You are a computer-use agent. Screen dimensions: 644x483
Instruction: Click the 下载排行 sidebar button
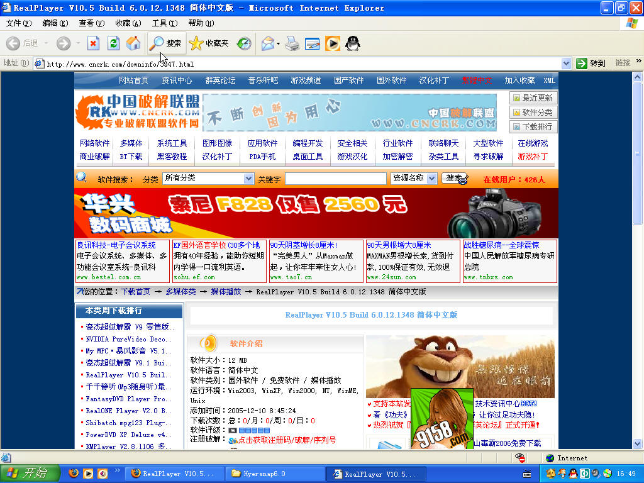tap(533, 126)
